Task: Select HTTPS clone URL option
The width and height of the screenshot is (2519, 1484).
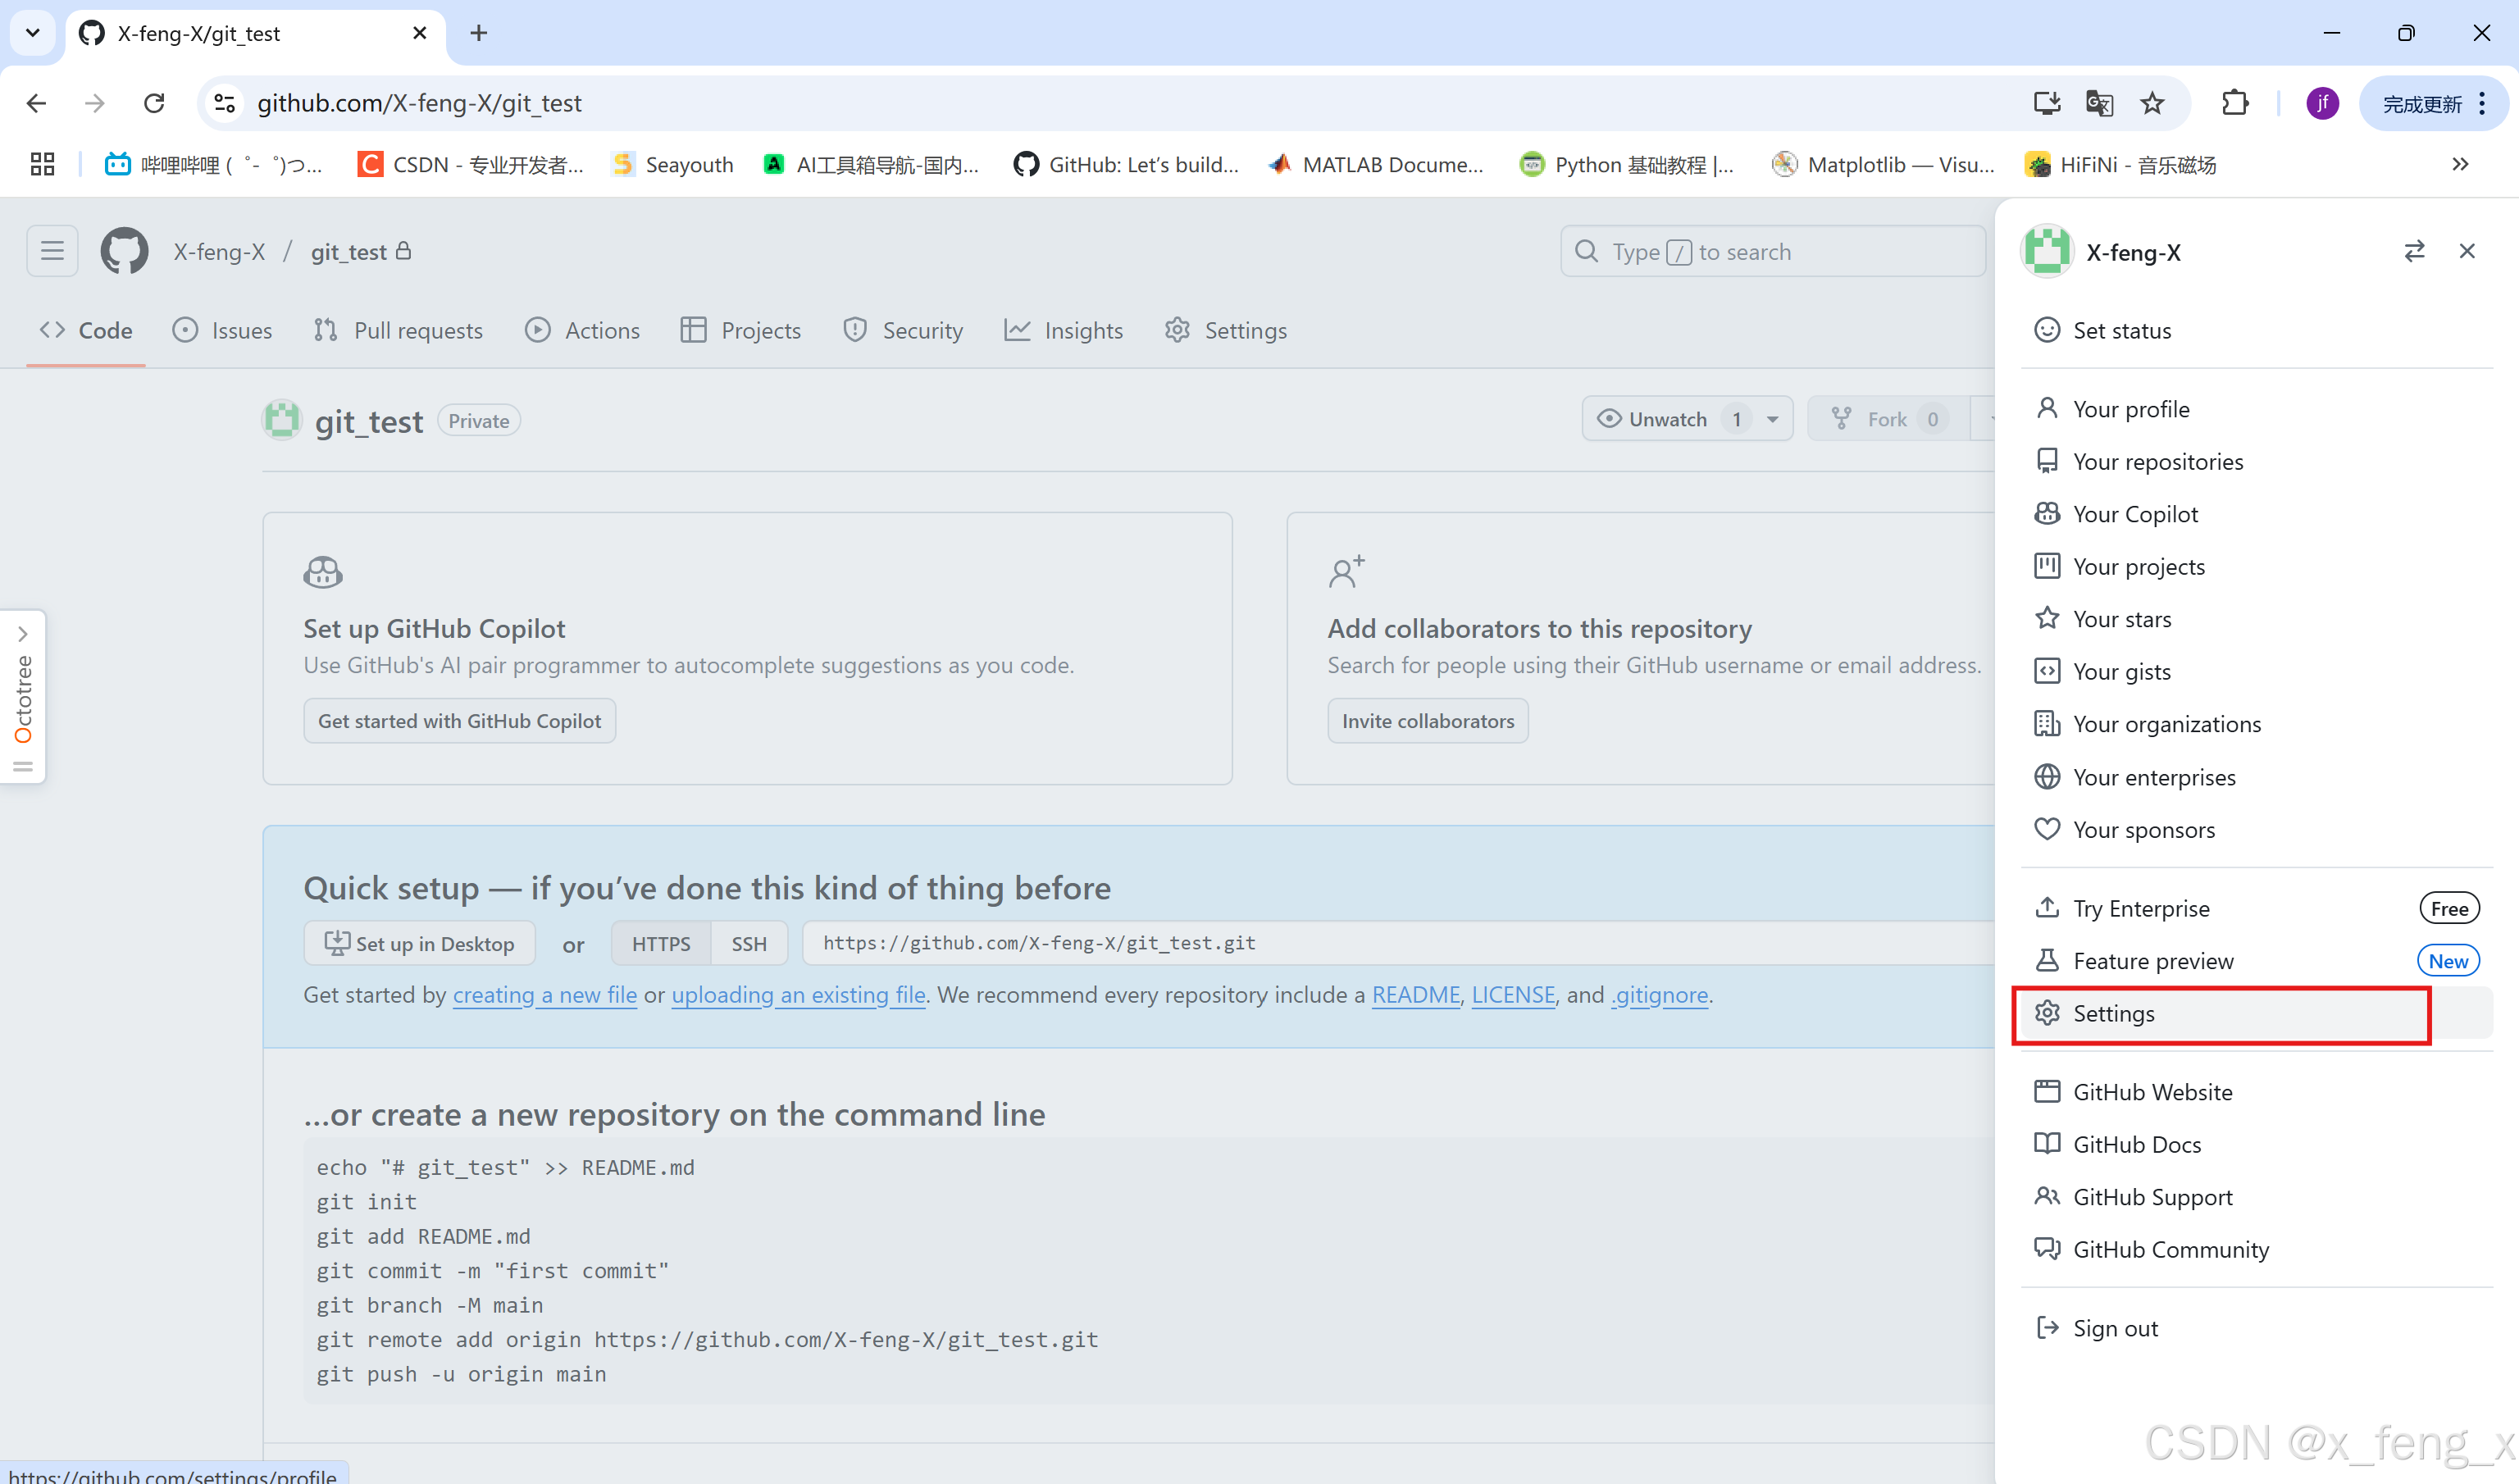Action: point(660,943)
